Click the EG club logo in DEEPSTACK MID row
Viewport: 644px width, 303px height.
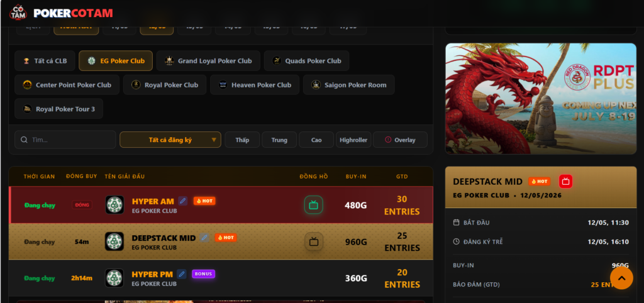pyautogui.click(x=114, y=241)
